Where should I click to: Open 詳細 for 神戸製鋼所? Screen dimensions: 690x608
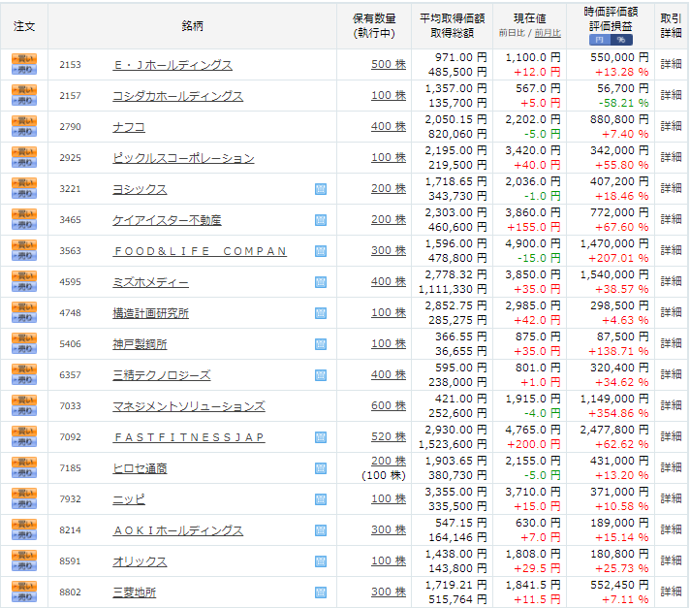tap(671, 343)
